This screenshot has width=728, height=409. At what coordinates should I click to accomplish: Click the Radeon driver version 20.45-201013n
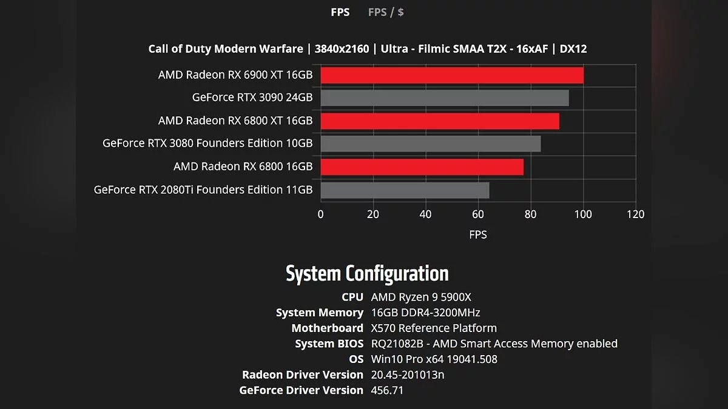408,374
